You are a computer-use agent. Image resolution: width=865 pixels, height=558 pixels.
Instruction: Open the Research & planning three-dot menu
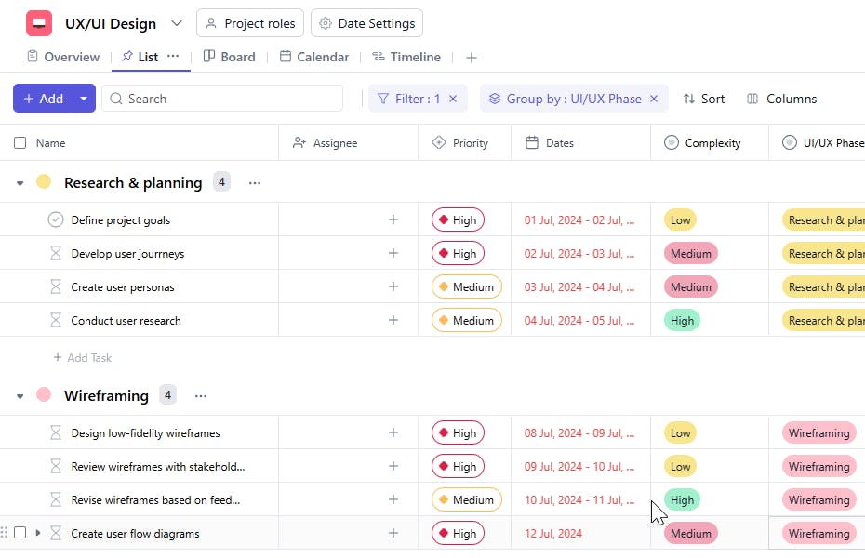point(255,183)
